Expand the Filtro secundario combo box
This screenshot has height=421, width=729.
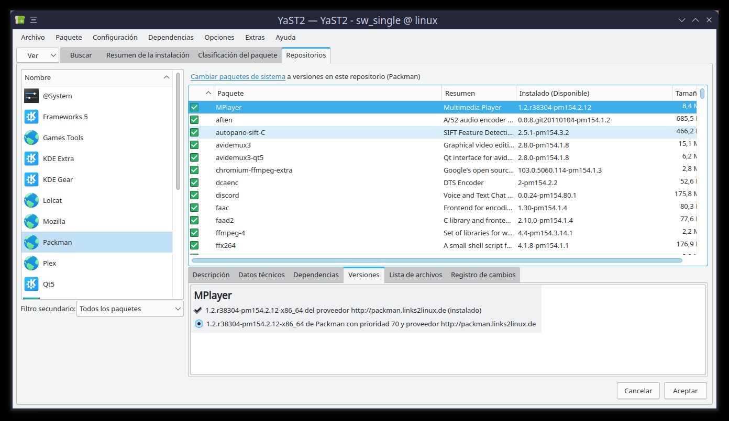click(x=130, y=309)
